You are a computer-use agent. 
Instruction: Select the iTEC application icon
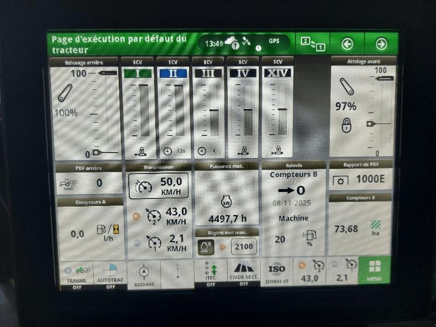pos(211,270)
